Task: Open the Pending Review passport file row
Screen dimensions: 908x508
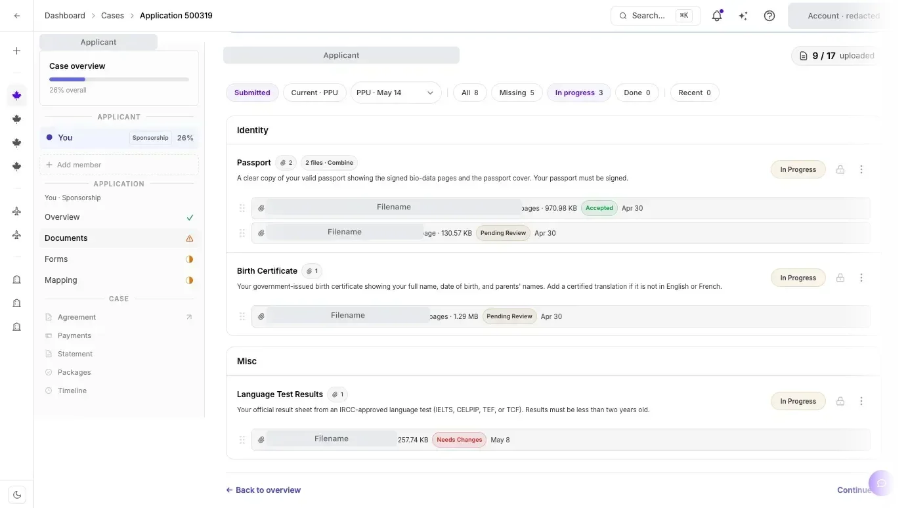Action: point(561,233)
